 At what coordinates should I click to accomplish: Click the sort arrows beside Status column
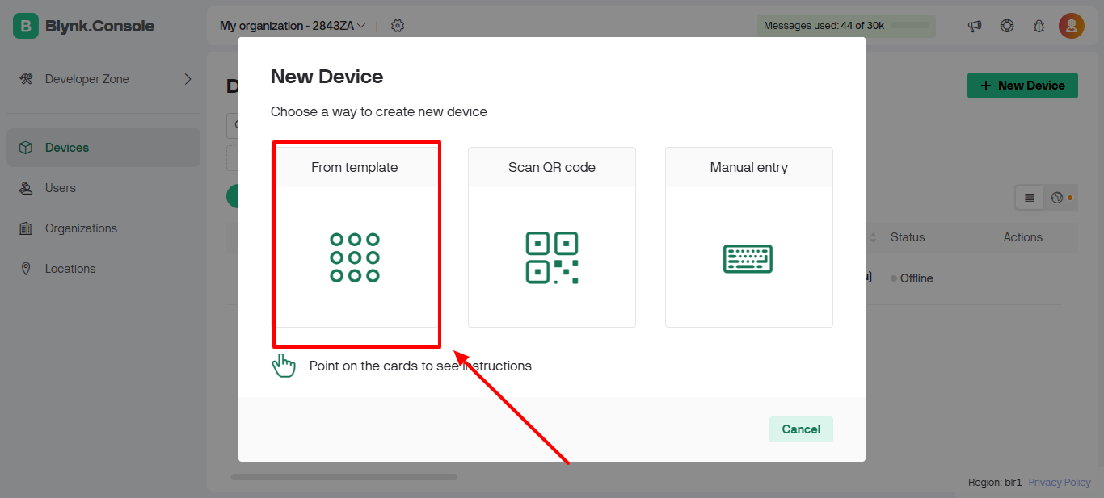pos(873,237)
